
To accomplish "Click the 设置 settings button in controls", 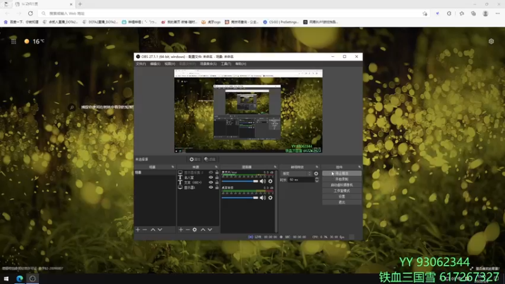I will 342,196.
